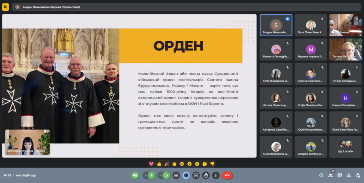Close the emoji reactions bar via smiley button
The height and width of the screenshot is (183, 364).
point(186,175)
